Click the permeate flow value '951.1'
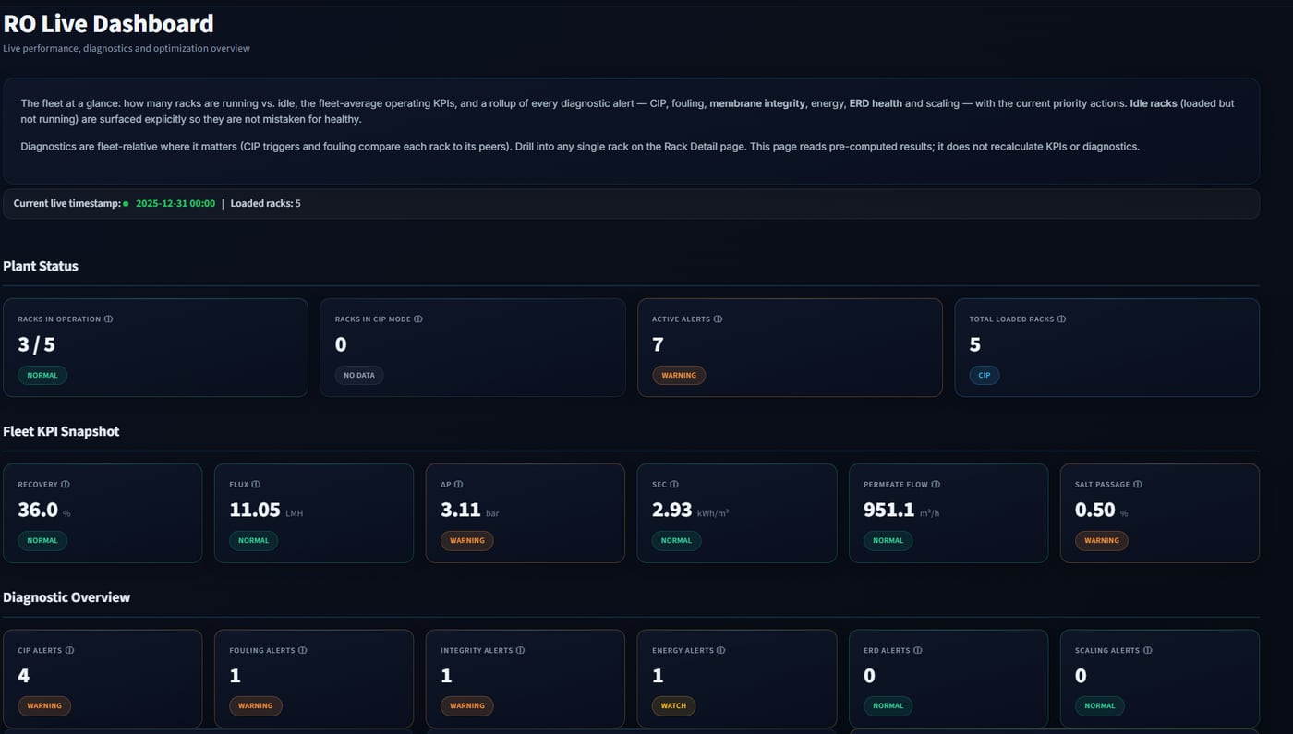Screen dimensions: 1293x734 888,511
